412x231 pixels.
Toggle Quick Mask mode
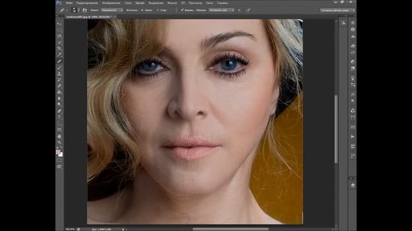[x=59, y=160]
